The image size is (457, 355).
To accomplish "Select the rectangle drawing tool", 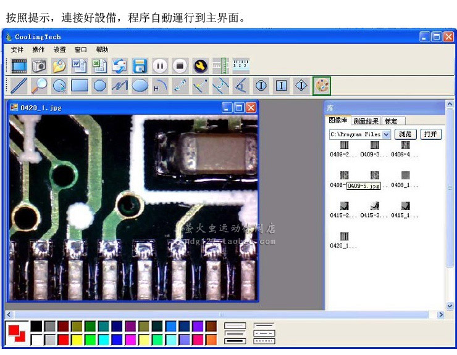I will pyautogui.click(x=79, y=86).
